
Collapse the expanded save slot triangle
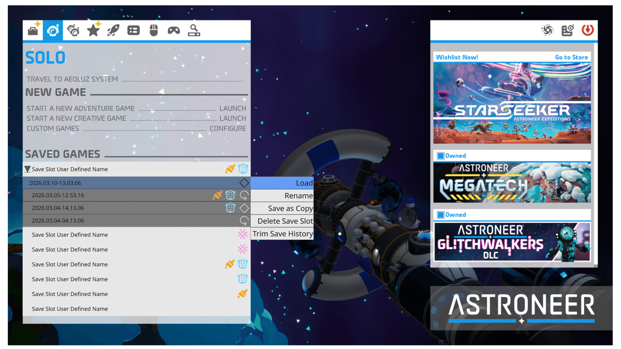tap(28, 169)
